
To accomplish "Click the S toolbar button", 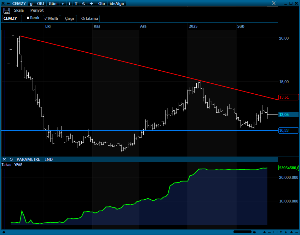I will (x=83, y=4).
